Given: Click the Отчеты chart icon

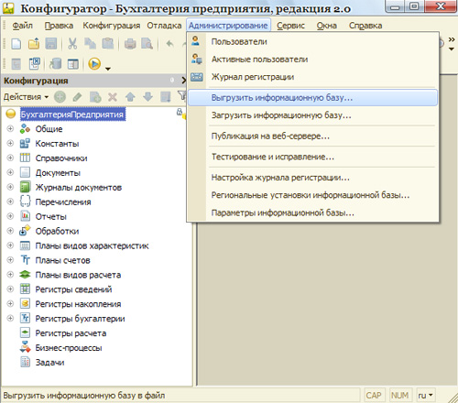Looking at the screenshot, I should pyautogui.click(x=25, y=216).
